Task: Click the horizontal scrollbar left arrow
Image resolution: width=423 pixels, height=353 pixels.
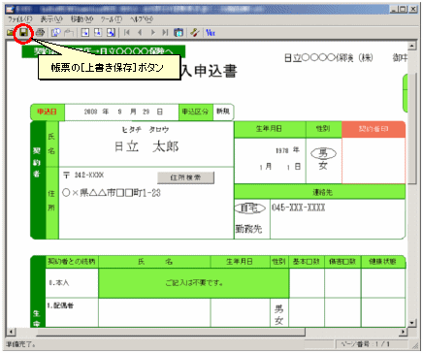Action: pyautogui.click(x=11, y=332)
